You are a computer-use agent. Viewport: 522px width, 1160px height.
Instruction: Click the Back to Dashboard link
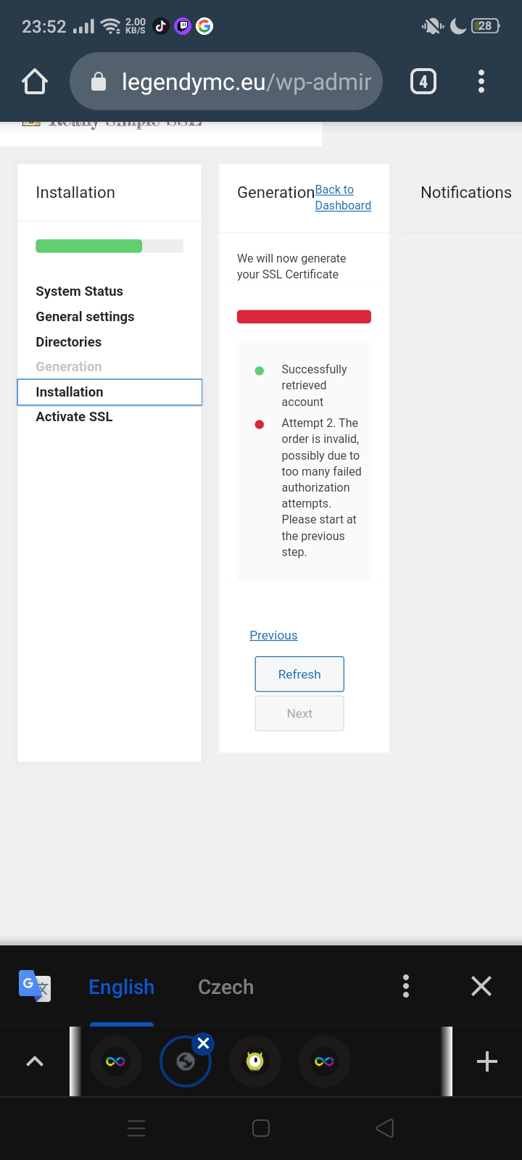[342, 198]
